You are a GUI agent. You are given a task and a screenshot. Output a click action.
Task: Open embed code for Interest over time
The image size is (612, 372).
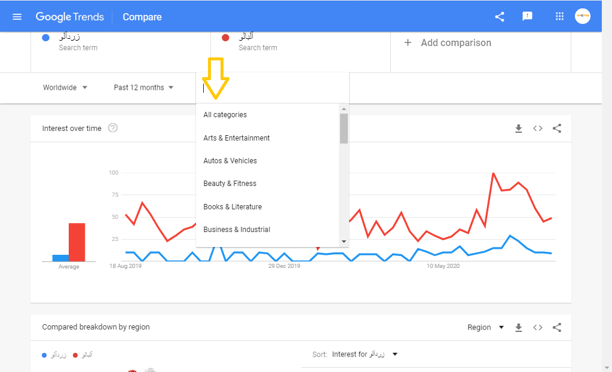pyautogui.click(x=538, y=128)
